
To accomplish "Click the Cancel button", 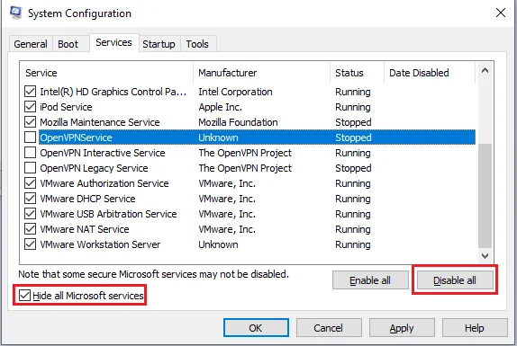I will pyautogui.click(x=329, y=328).
